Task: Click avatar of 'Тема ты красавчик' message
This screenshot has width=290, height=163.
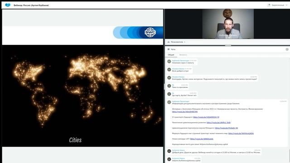Action: (x=169, y=86)
